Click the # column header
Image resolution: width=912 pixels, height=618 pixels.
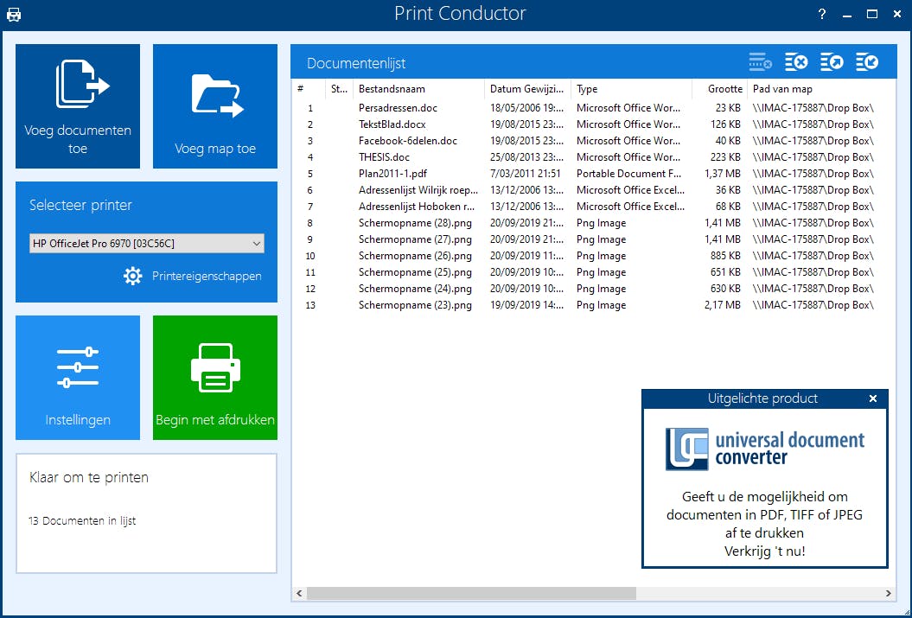click(309, 89)
